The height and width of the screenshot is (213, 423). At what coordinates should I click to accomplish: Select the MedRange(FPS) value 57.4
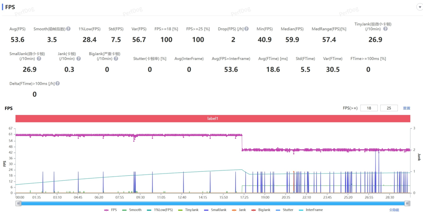coord(329,40)
